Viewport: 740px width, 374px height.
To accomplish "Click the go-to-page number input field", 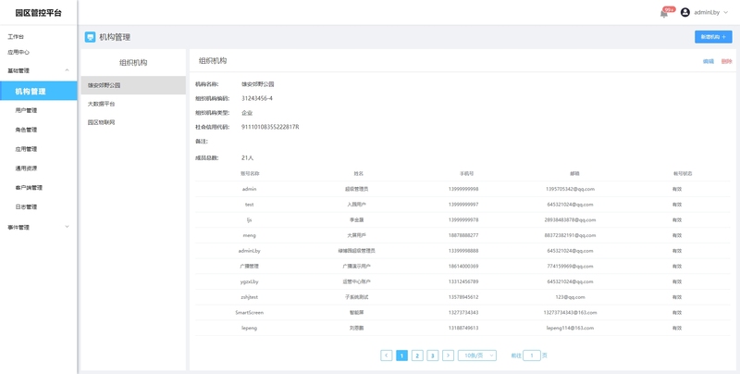I will point(532,355).
